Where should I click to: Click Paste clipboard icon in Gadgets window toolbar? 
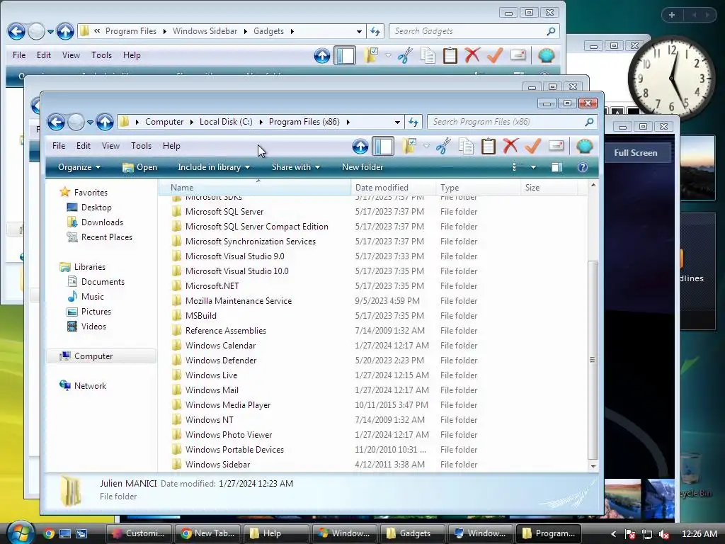pos(450,55)
